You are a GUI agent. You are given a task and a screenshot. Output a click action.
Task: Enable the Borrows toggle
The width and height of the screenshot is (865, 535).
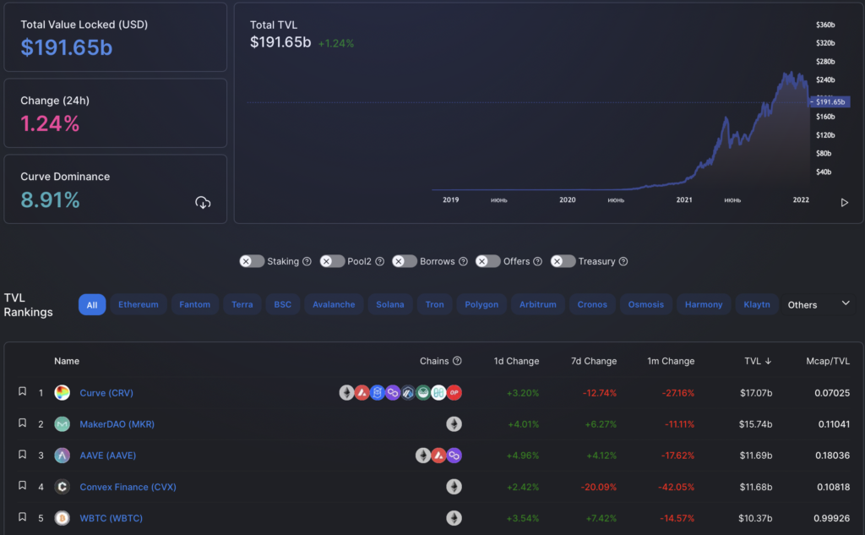click(x=404, y=261)
